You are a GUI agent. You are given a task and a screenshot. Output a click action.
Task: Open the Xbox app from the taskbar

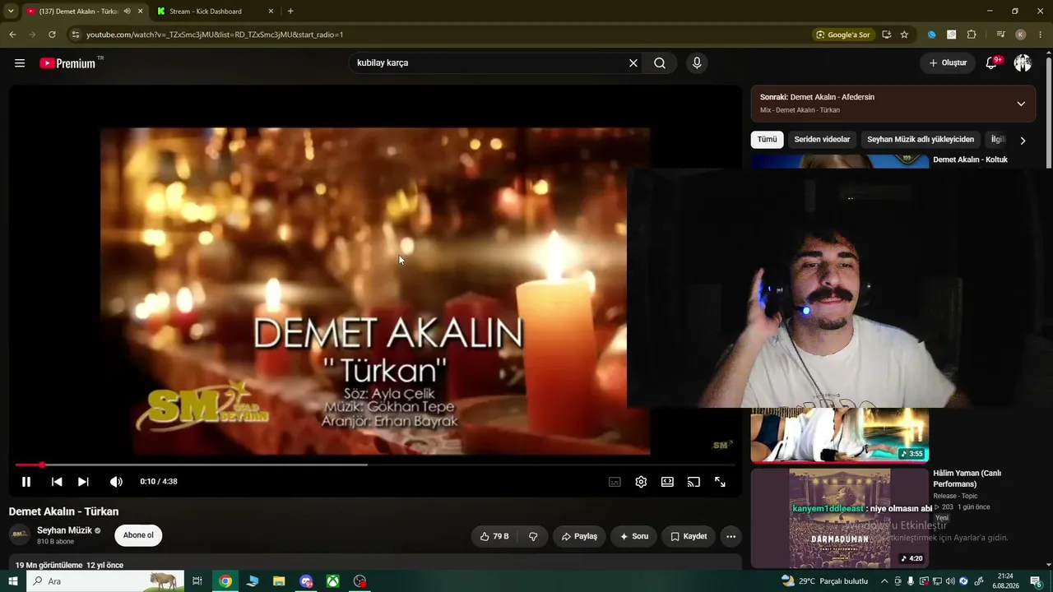[x=332, y=581]
